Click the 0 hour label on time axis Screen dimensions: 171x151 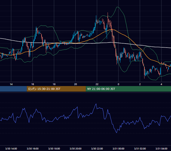(118, 84)
